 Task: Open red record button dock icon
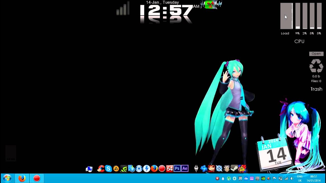point(162,169)
